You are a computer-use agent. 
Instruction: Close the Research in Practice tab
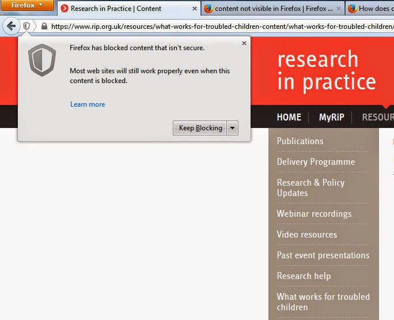(195, 9)
